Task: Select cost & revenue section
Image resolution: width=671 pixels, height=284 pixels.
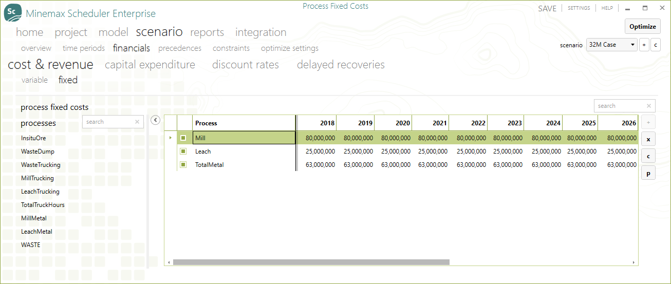Action: pyautogui.click(x=50, y=65)
